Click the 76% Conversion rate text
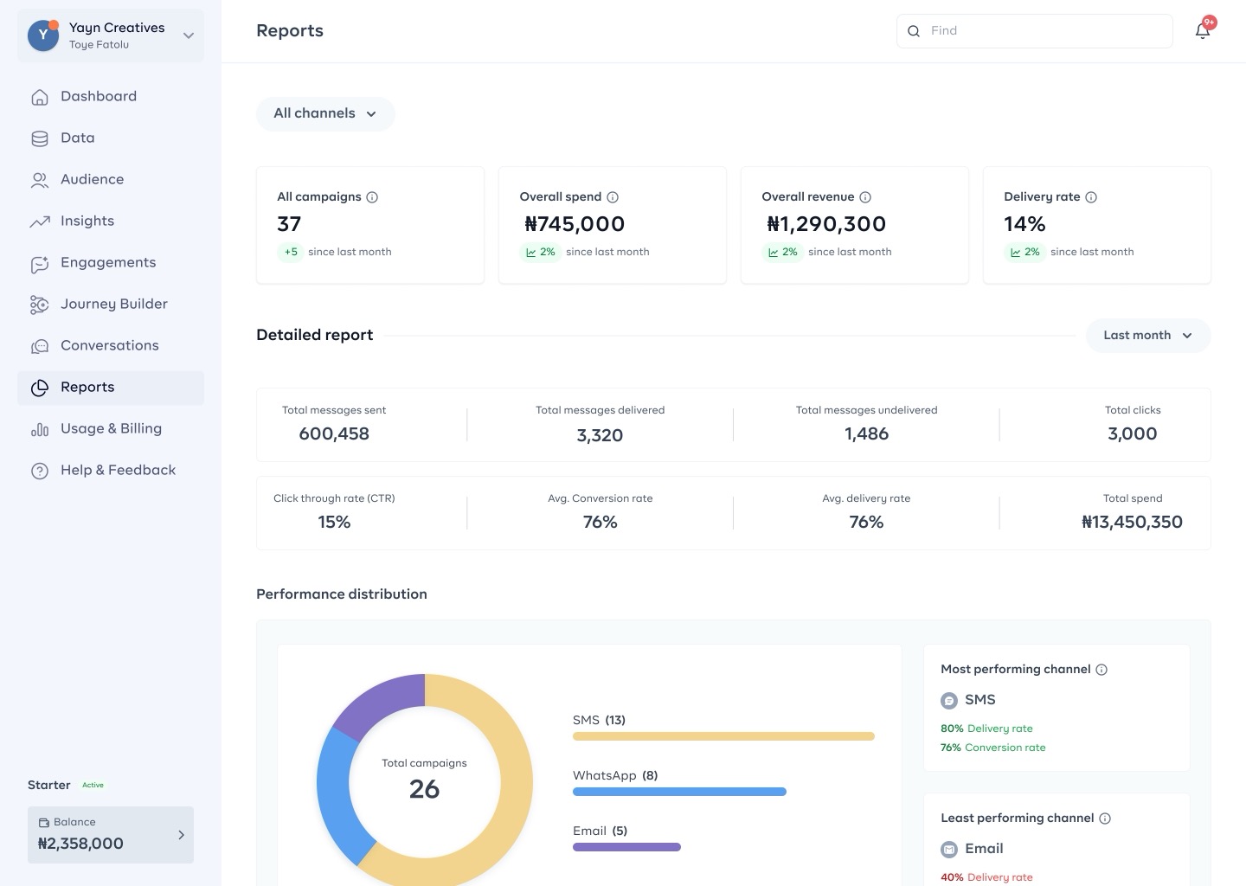This screenshot has height=886, width=1246. coord(993,748)
